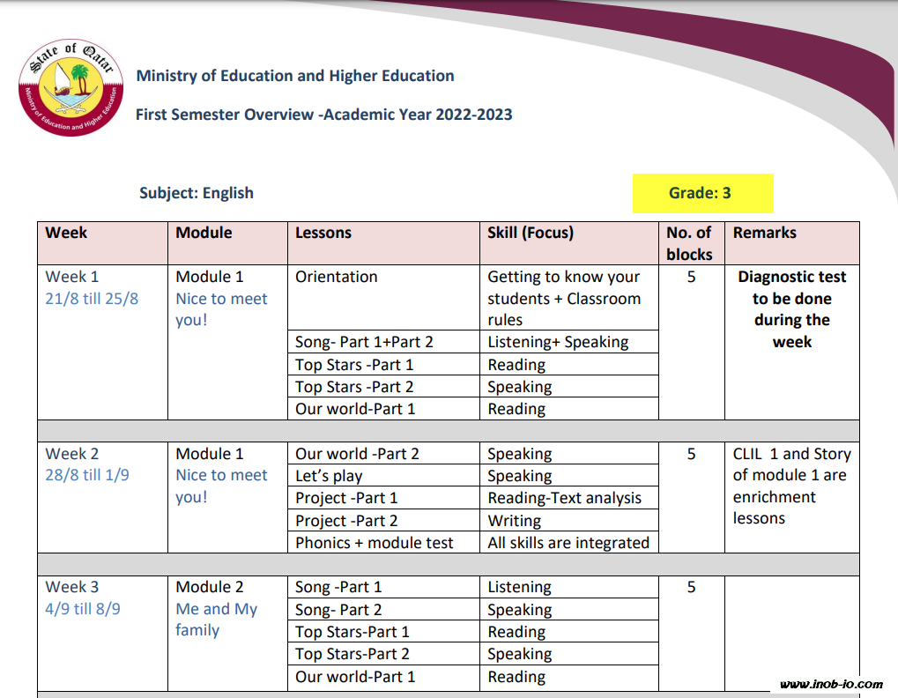The width and height of the screenshot is (898, 698).
Task: Select the Skill (Focus) column header
Action: point(531,234)
